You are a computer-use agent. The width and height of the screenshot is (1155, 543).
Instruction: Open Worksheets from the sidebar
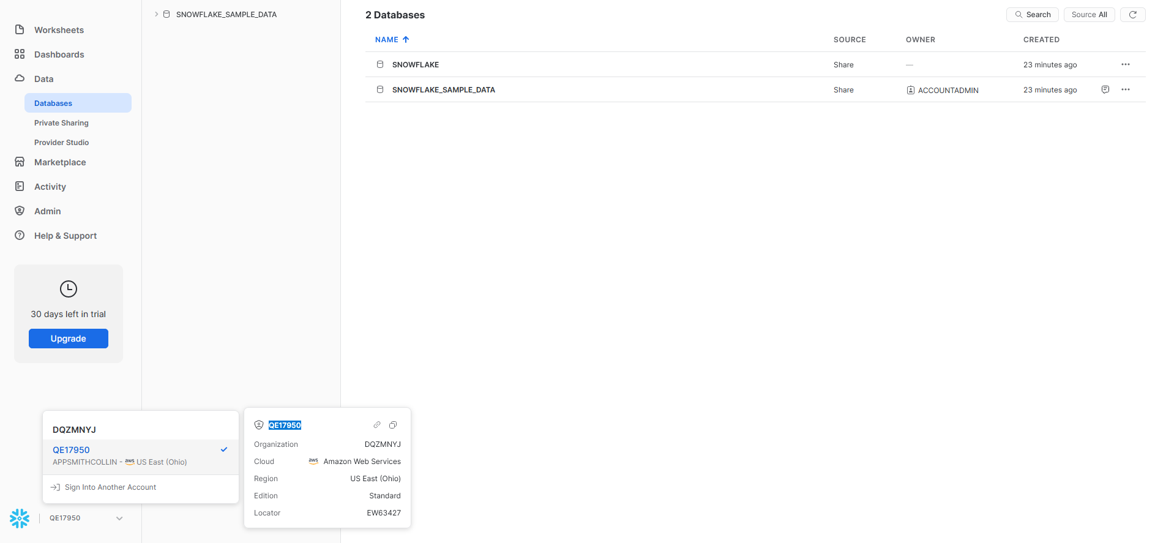tap(59, 30)
